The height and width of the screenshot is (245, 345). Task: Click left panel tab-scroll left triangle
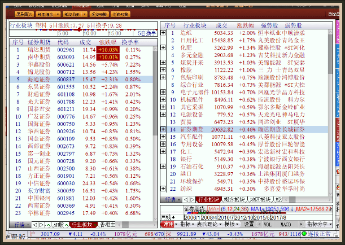click(35, 225)
